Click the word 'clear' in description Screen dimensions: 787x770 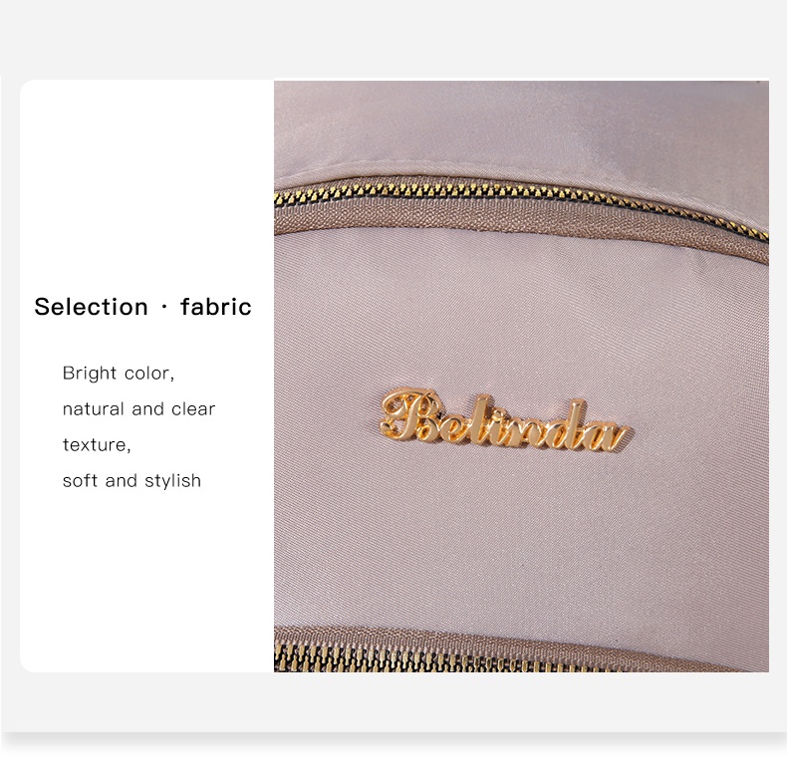(x=193, y=408)
